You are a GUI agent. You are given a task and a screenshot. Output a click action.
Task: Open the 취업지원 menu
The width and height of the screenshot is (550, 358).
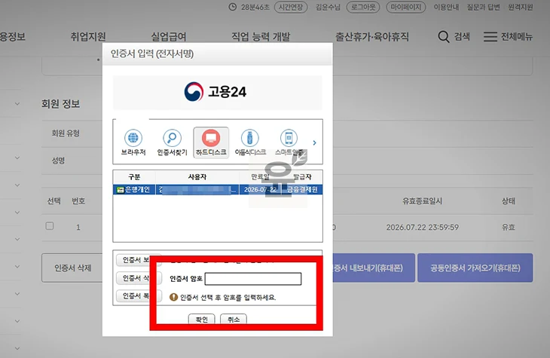pos(88,36)
